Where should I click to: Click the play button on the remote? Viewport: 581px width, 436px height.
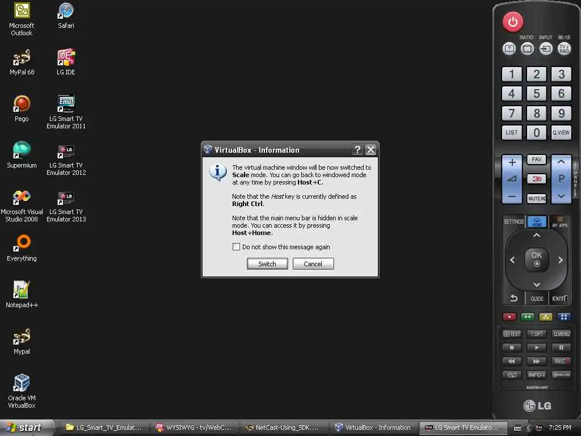(536, 347)
